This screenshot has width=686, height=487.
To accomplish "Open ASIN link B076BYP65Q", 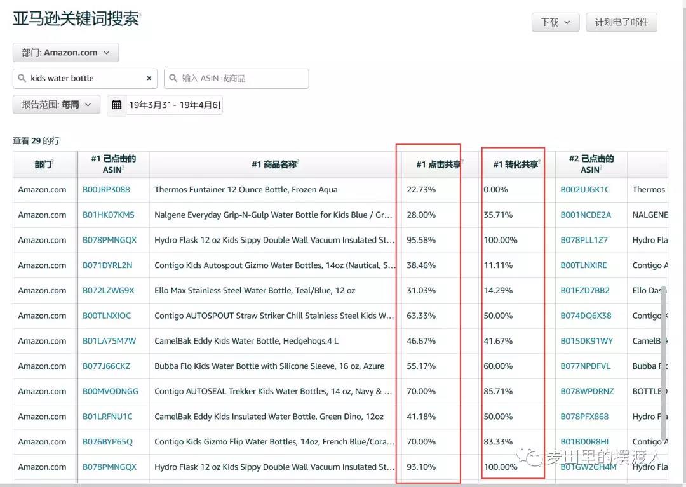I will (x=107, y=442).
